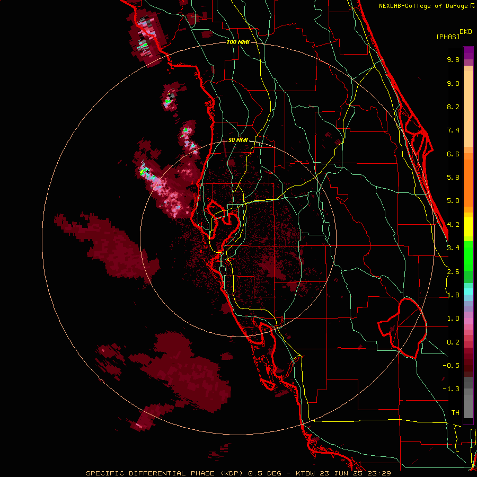
Task: Pick the bright green band of the color bar
Action: click(468, 255)
